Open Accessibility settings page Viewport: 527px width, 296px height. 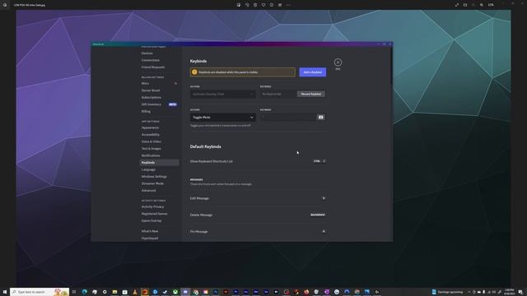[151, 135]
